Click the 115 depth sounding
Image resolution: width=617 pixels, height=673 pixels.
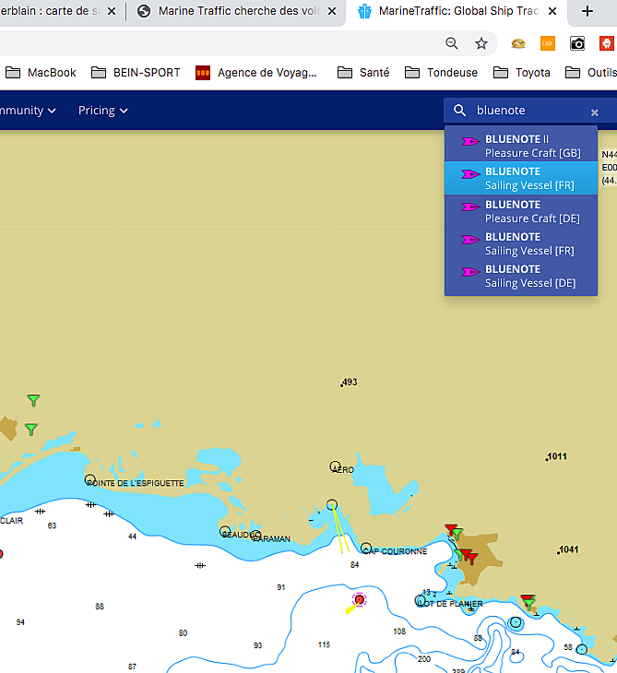point(324,644)
